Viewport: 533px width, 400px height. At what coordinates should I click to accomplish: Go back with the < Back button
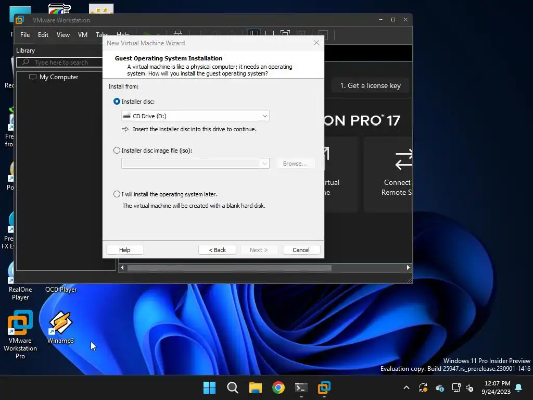[217, 250]
